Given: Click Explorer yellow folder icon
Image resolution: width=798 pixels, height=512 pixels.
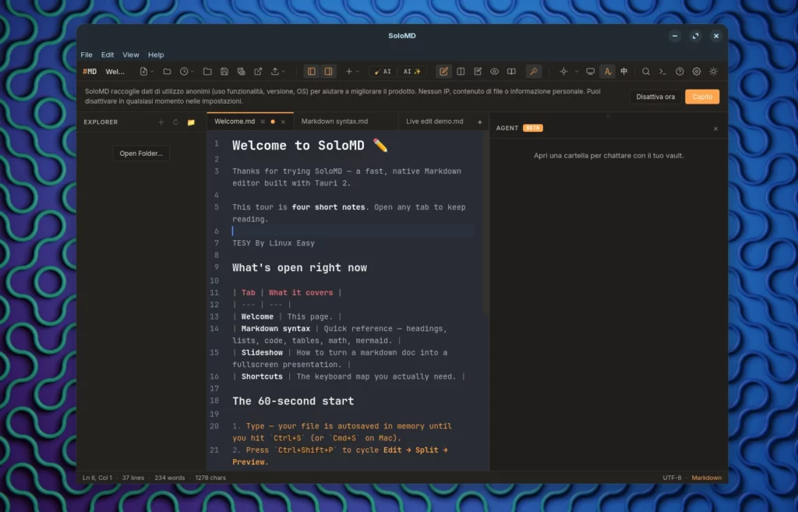Looking at the screenshot, I should (x=191, y=122).
